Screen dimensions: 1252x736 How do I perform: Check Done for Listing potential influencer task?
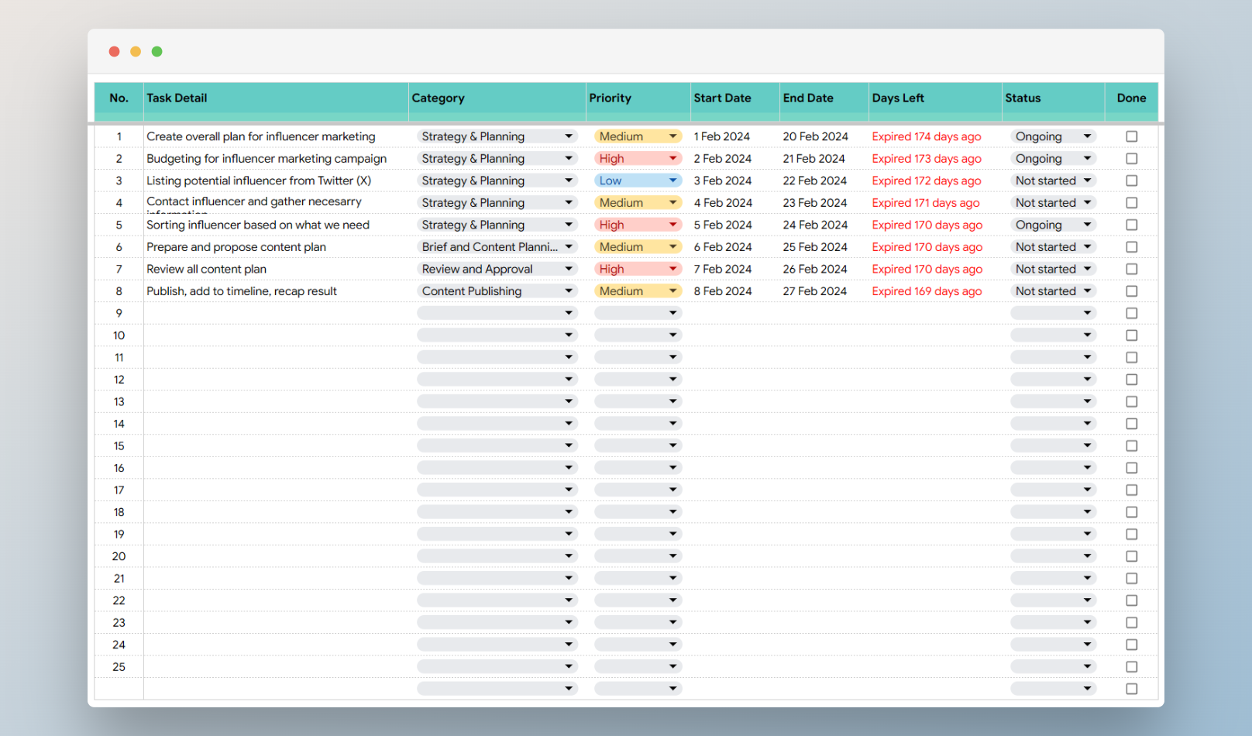tap(1131, 181)
